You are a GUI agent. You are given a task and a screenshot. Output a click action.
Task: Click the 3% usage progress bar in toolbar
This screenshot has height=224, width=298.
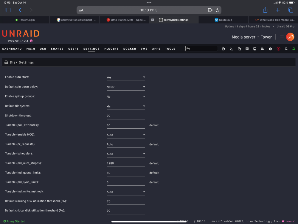(201, 49)
